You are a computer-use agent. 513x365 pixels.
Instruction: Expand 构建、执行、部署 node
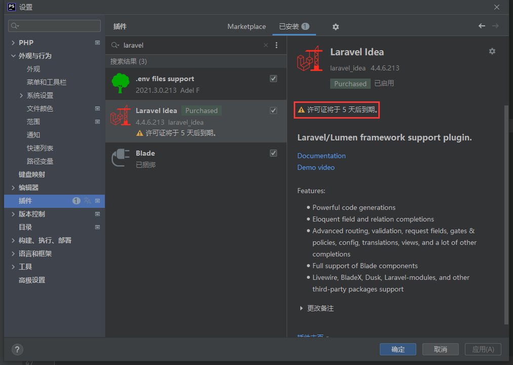[13, 240]
